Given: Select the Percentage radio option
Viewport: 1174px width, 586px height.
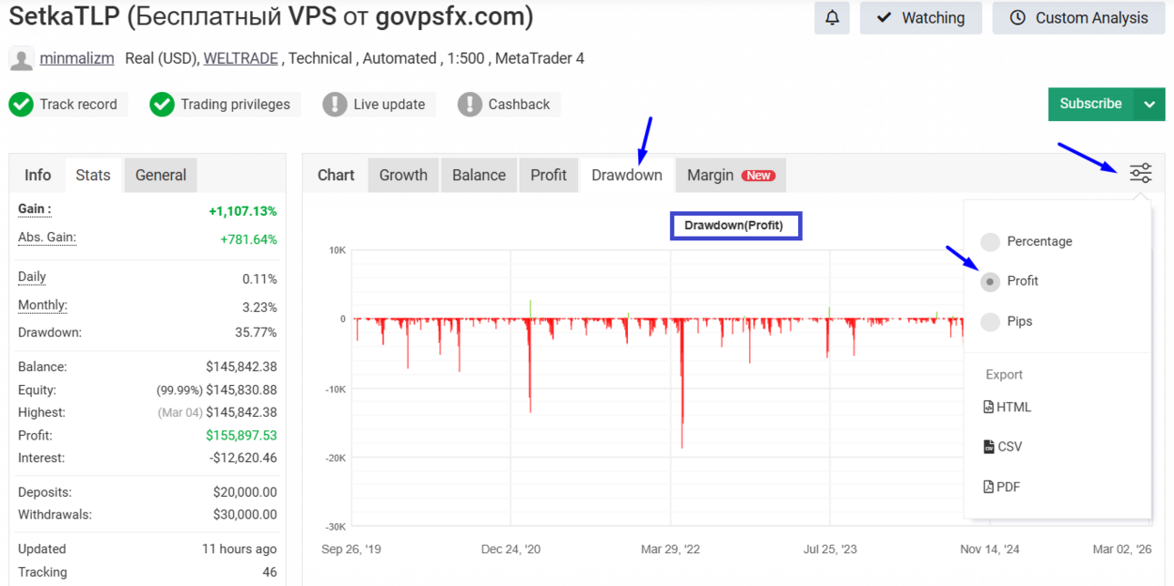Looking at the screenshot, I should point(990,242).
